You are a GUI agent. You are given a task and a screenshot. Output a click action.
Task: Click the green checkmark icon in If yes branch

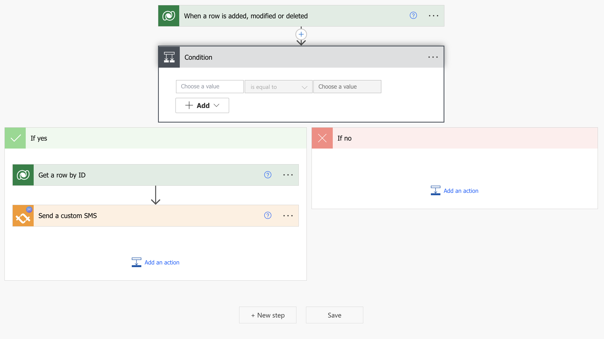click(x=15, y=138)
